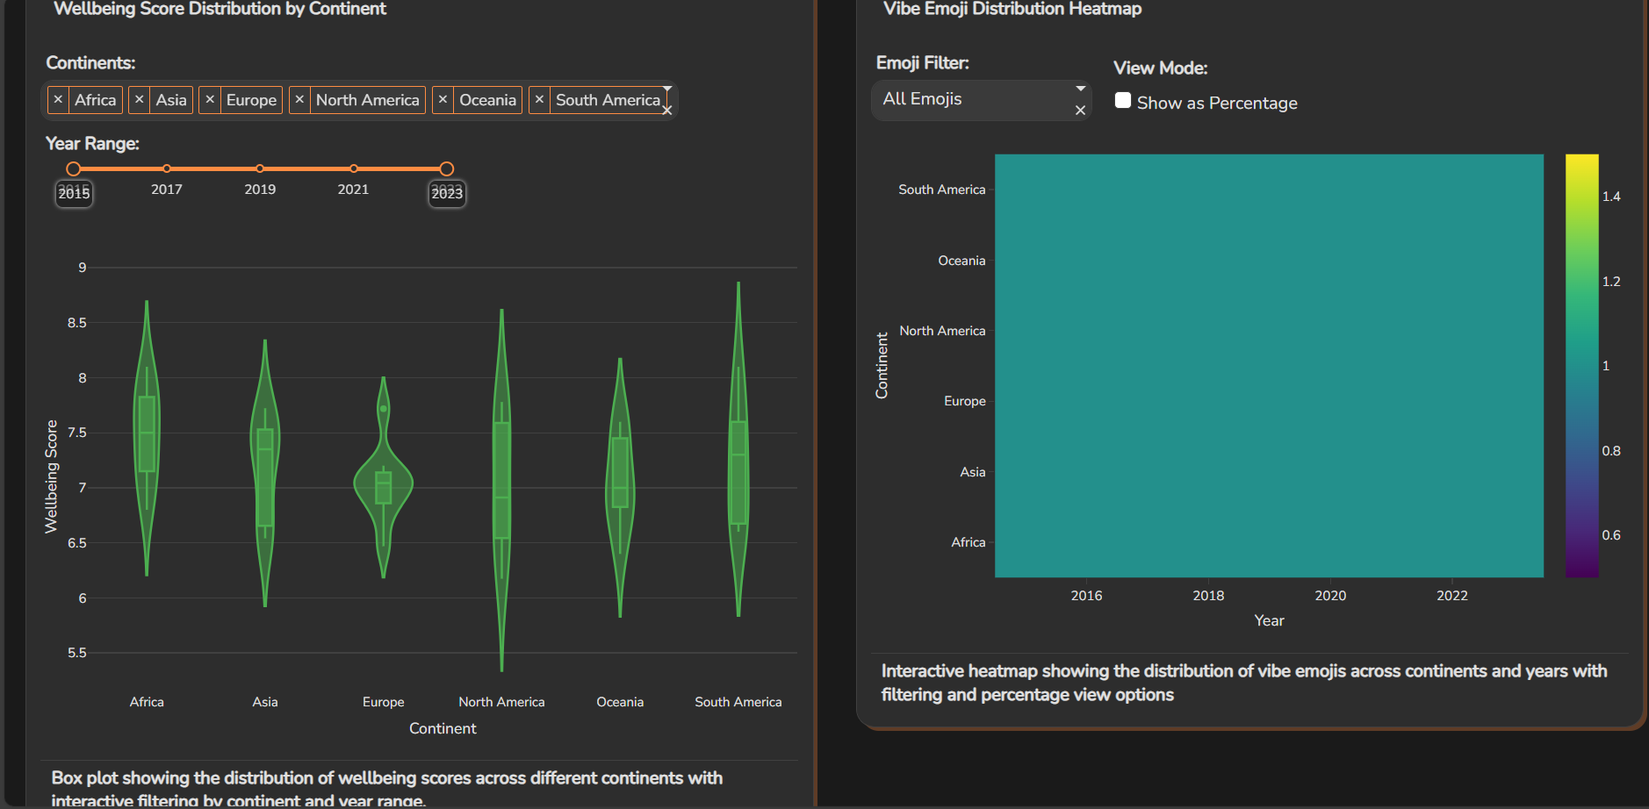Toggle Show as Percentage checkbox off
Image resolution: width=1649 pixels, height=809 pixels.
point(1122,101)
